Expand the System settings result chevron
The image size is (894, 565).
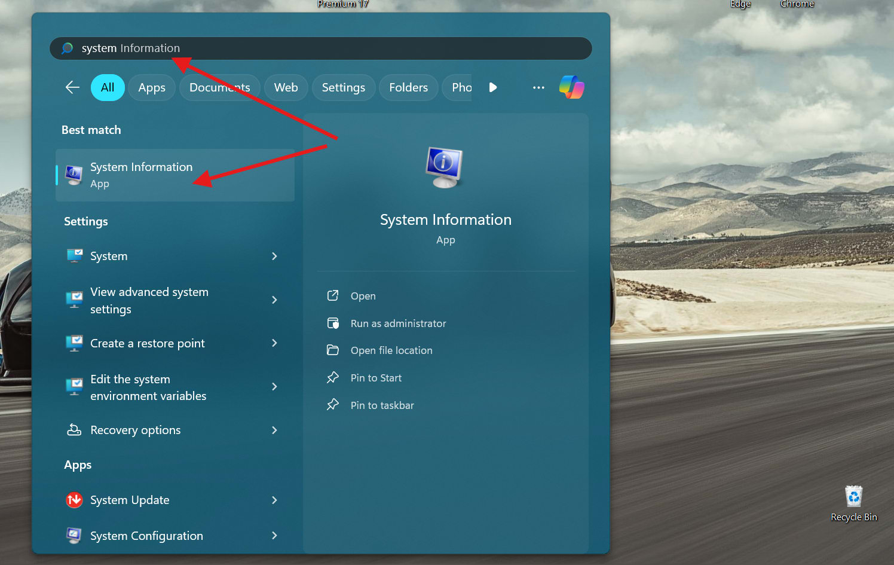[274, 256]
